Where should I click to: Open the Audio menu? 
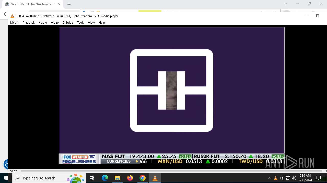pos(43,23)
